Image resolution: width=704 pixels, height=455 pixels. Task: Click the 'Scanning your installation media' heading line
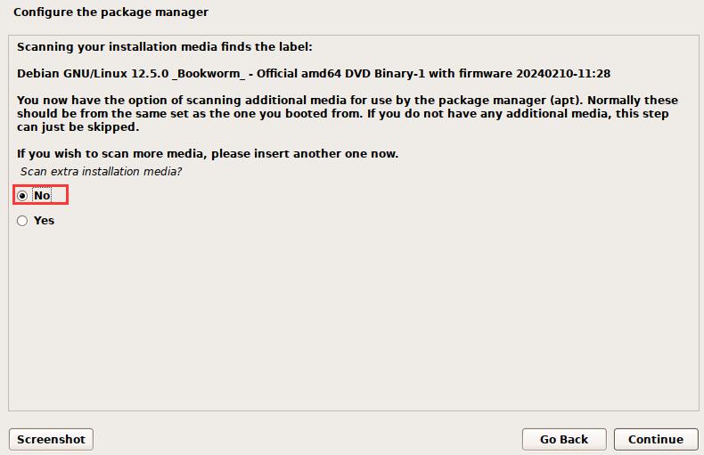coord(165,46)
